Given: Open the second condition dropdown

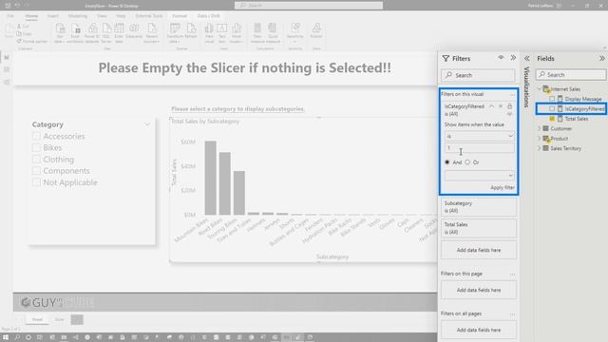Looking at the screenshot, I should 480,175.
